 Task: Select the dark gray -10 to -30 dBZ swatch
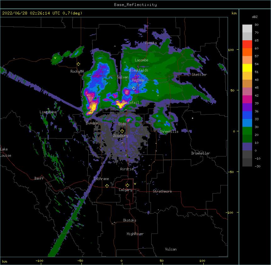coord(247,162)
